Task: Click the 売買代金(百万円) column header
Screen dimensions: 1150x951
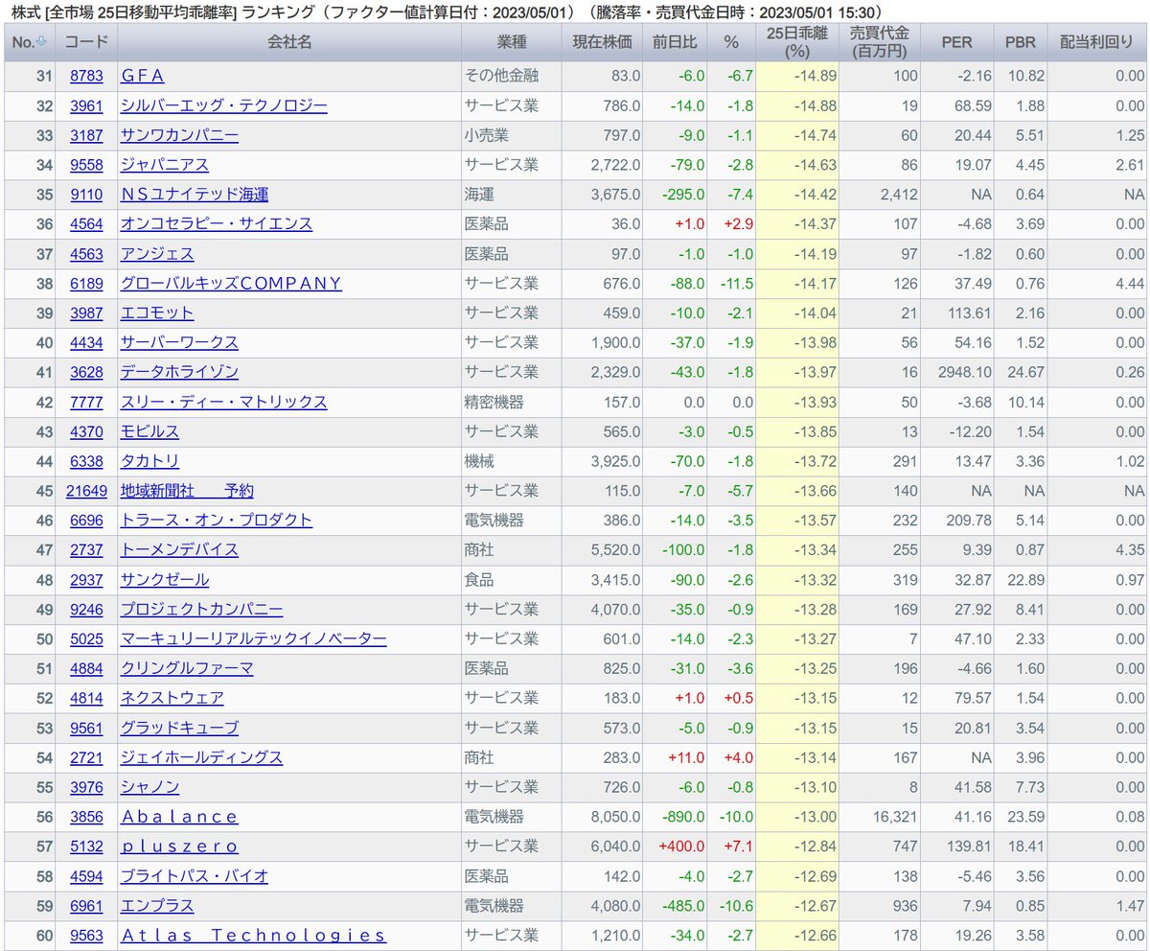Action: 880,43
